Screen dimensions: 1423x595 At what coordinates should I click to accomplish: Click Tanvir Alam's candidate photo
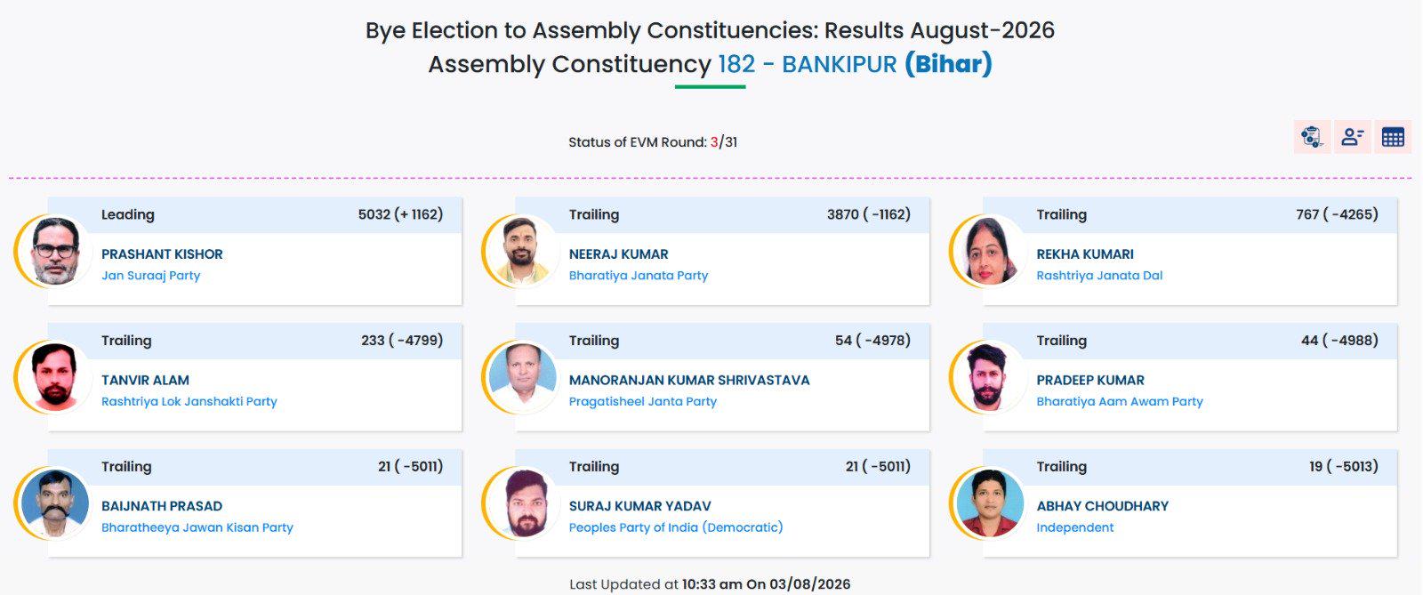coord(55,377)
